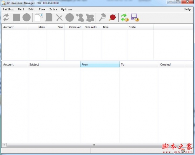The image size is (195, 155).
Task: Click the gray square stop icon
Action: (16, 18)
